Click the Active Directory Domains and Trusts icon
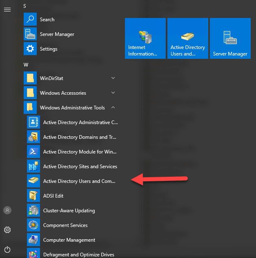Viewport: 256px width, 258px height. (x=33, y=137)
